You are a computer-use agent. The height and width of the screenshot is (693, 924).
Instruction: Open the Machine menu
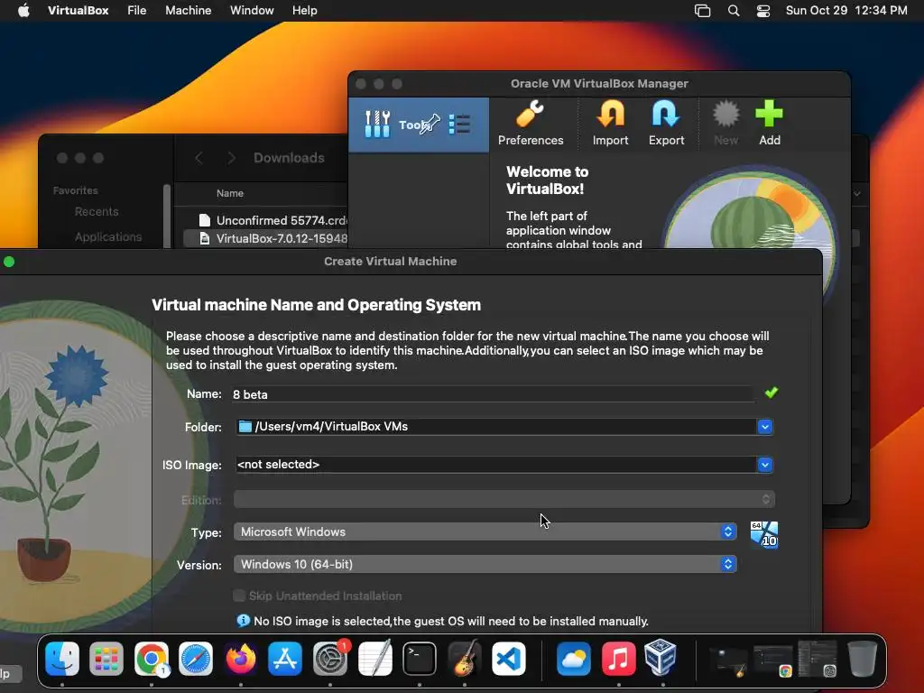(188, 11)
